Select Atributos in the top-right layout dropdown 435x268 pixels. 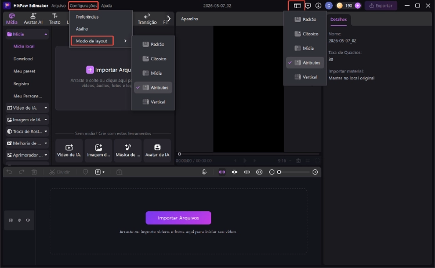305,63
